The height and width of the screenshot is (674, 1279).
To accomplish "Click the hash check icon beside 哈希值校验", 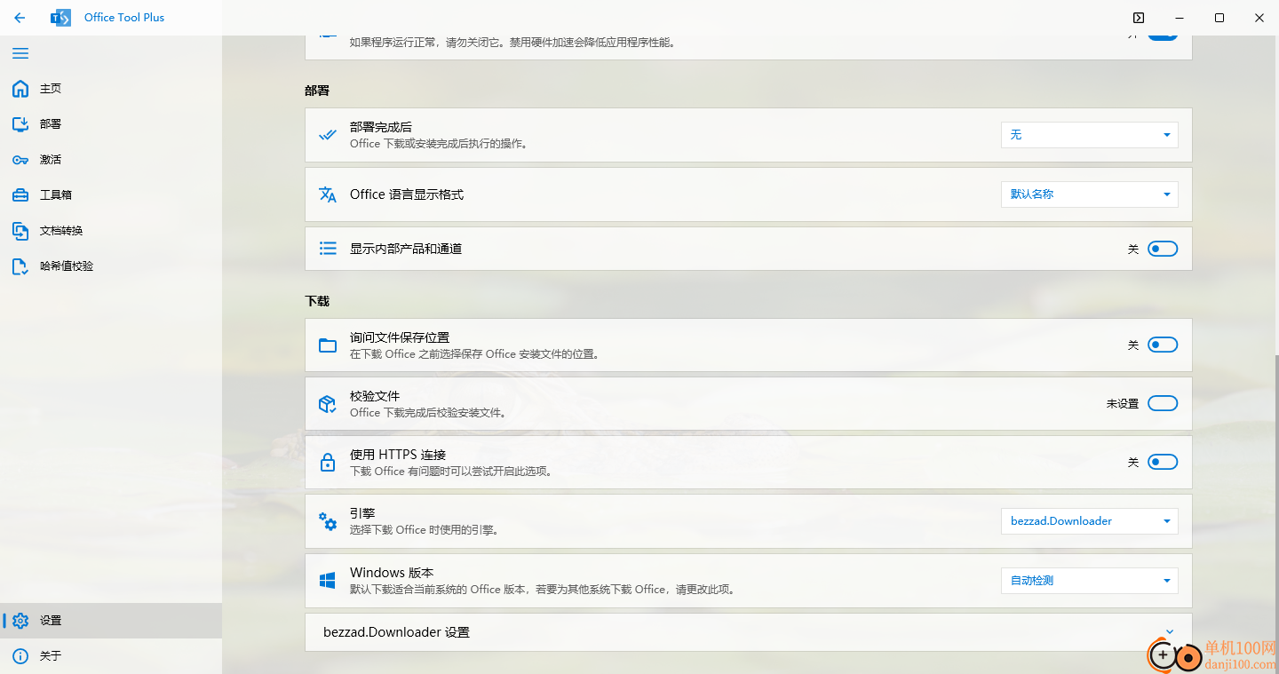I will 20,266.
